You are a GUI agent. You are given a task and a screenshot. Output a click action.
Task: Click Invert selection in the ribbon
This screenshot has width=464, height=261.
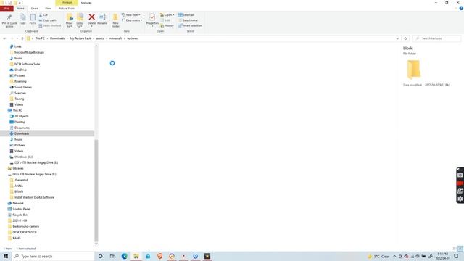pyautogui.click(x=190, y=26)
